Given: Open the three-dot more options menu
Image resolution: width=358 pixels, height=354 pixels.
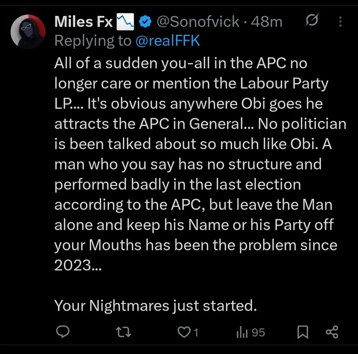Looking at the screenshot, I should (340, 21).
